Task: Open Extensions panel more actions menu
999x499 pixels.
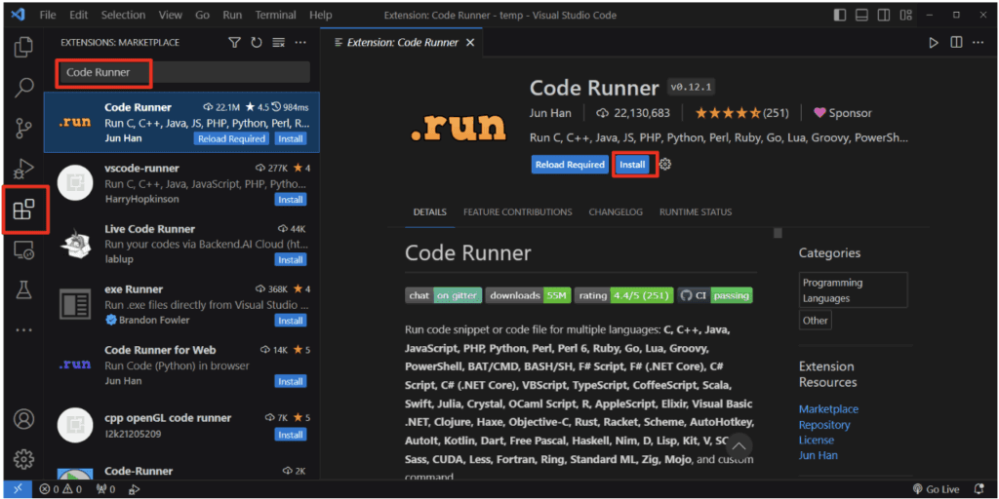Action: point(300,43)
